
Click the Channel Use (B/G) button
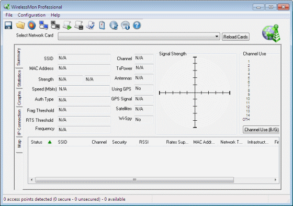pos(261,130)
